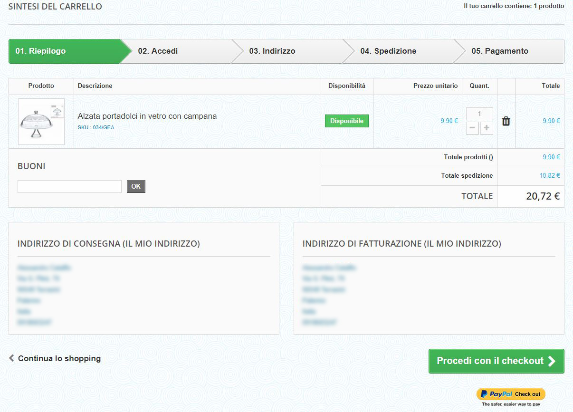Click the BUONI section title
This screenshot has width=573, height=412.
pos(31,167)
